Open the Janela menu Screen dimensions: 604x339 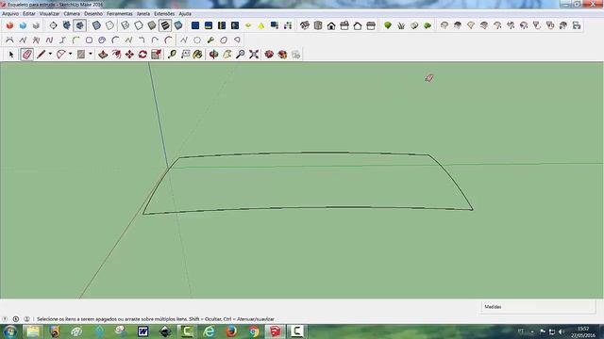pyautogui.click(x=143, y=13)
